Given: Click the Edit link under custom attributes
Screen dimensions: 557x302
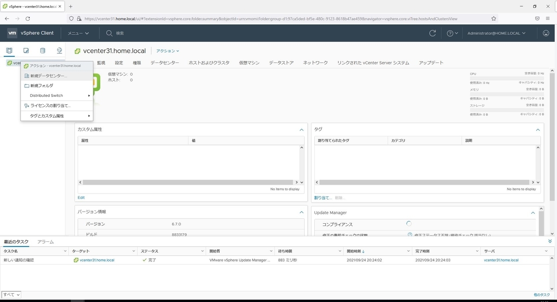Looking at the screenshot, I should pyautogui.click(x=81, y=198).
